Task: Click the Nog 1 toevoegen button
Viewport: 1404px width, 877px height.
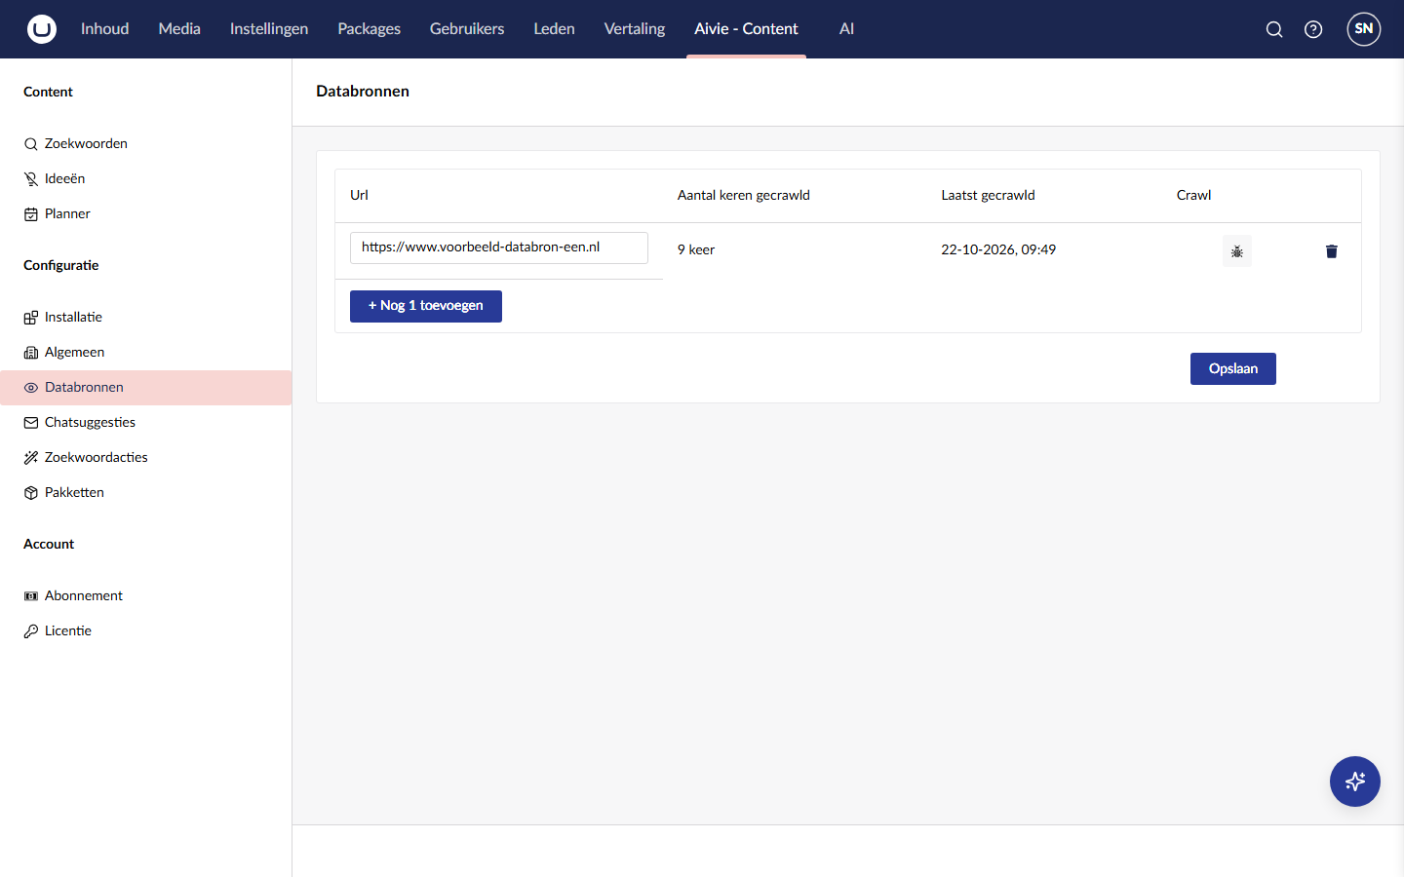Action: click(426, 306)
